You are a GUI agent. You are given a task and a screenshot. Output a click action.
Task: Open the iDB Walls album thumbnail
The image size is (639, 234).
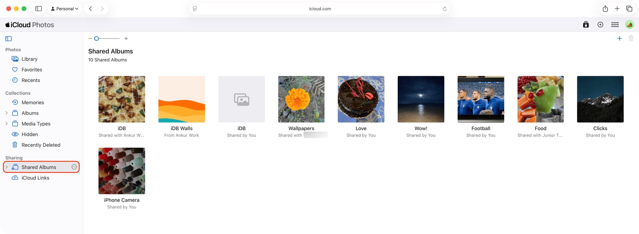click(x=182, y=99)
